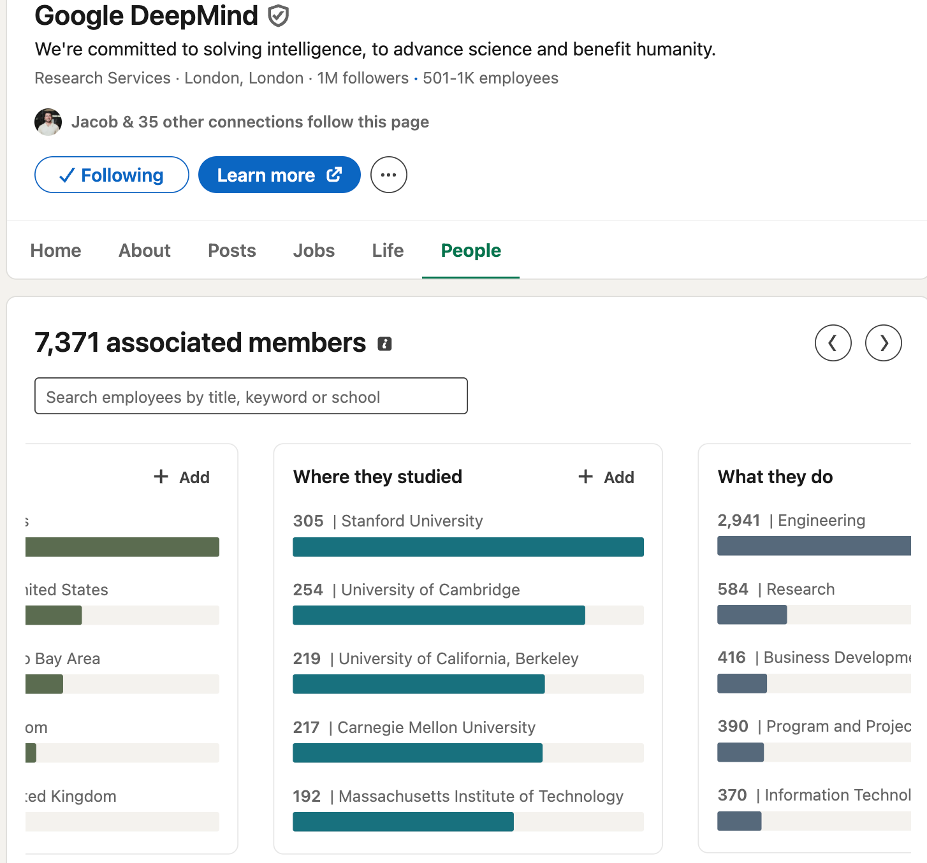Click the 217 | Carnegie Mellon University label
Viewport: 927px width, 863px height.
tap(414, 727)
